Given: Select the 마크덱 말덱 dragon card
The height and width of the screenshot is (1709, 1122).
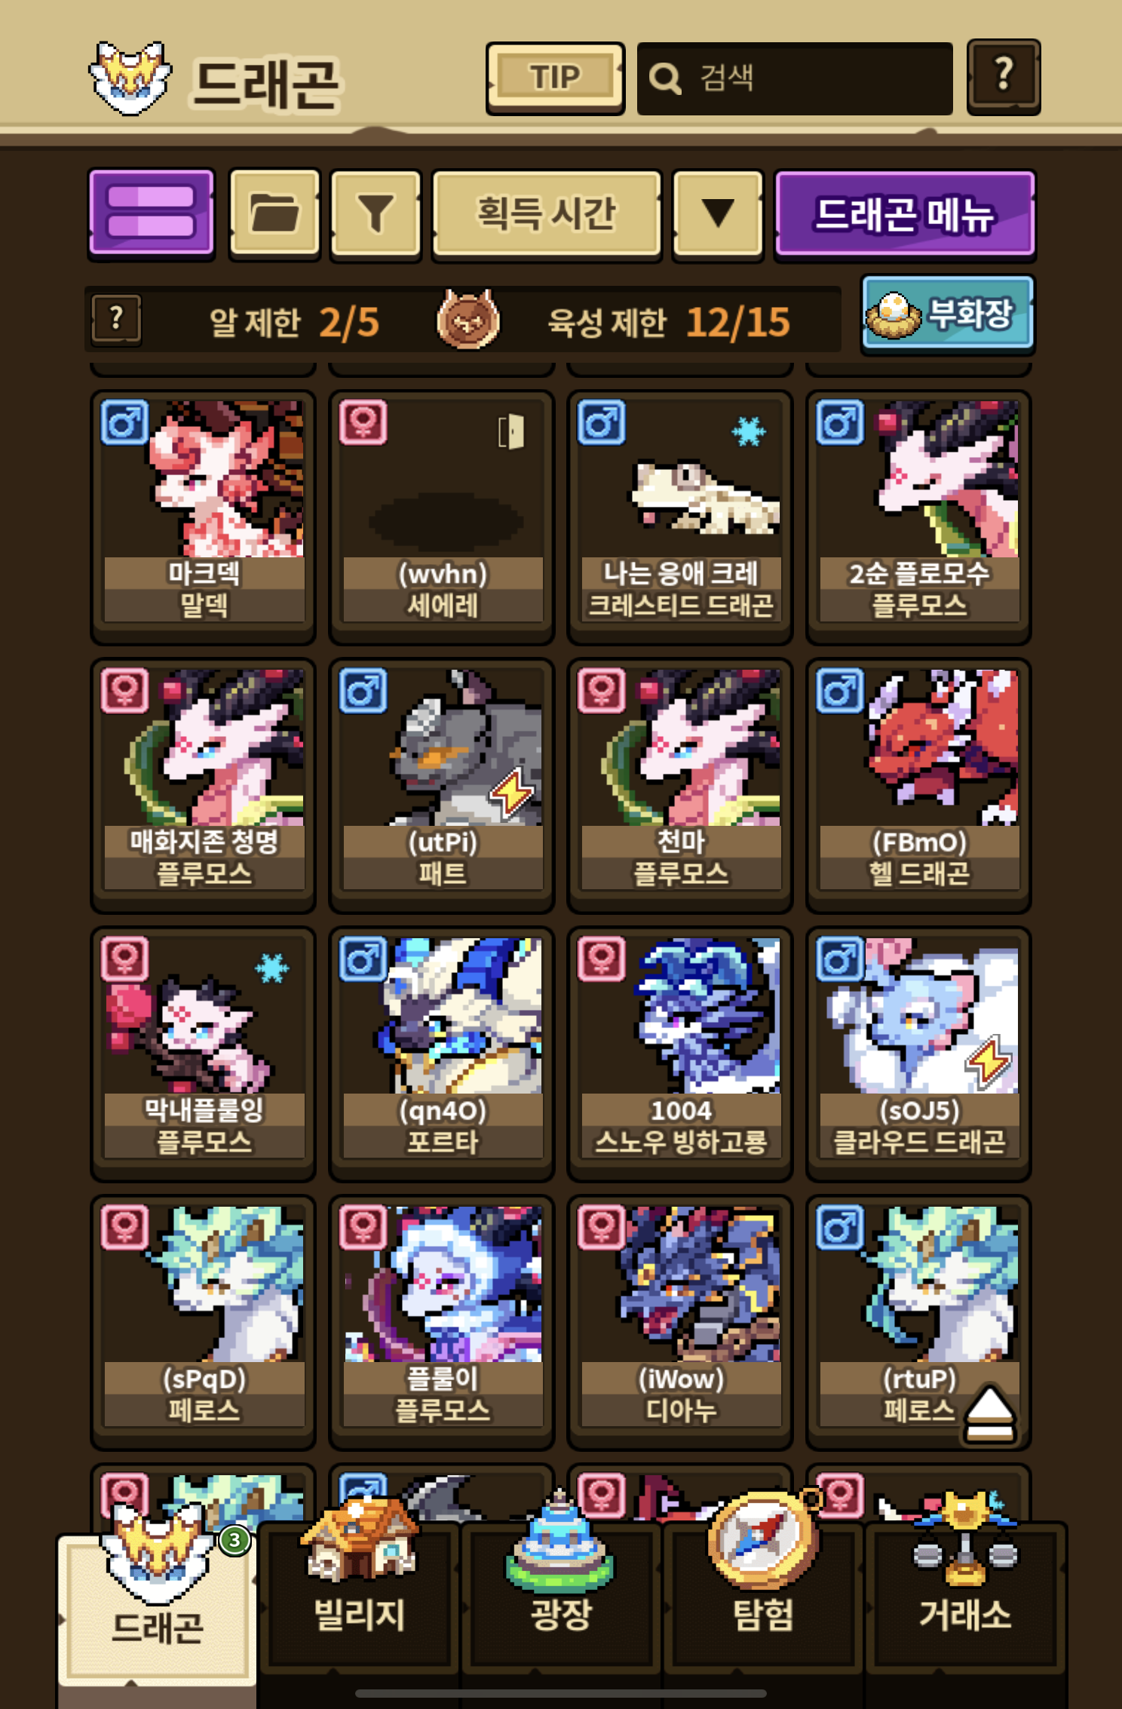Looking at the screenshot, I should (204, 517).
